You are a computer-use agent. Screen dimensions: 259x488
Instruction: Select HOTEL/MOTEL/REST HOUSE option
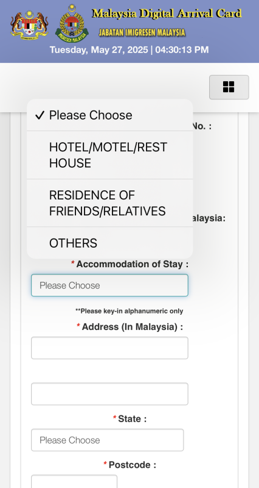tap(110, 155)
